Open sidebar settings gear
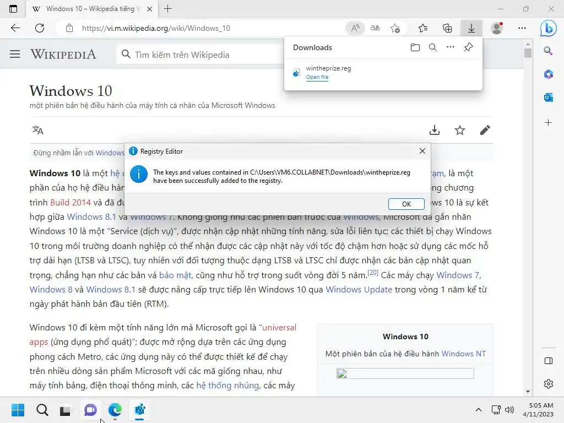This screenshot has width=564, height=423. coord(549,384)
